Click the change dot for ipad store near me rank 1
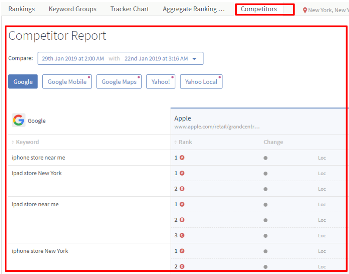 (x=266, y=205)
